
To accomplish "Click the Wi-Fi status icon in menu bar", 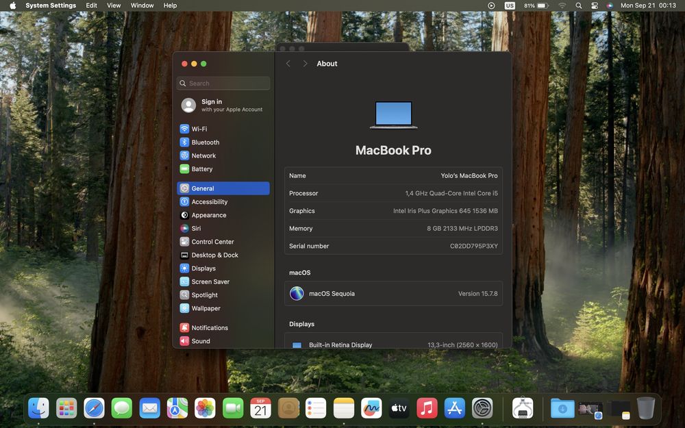I will click(x=562, y=5).
